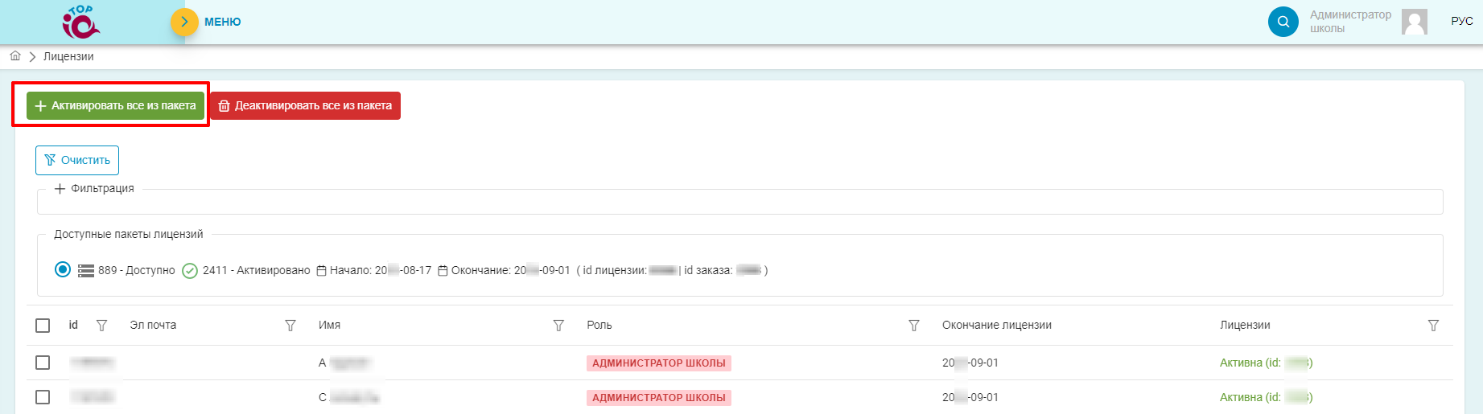Click the Очистить filters button
The width and height of the screenshot is (1483, 414).
click(x=77, y=160)
